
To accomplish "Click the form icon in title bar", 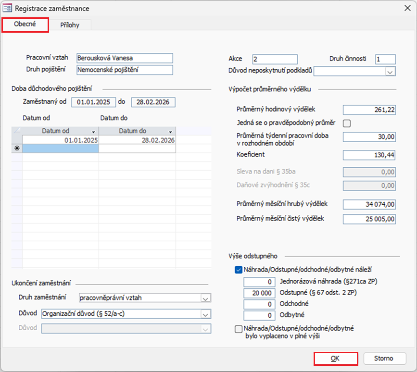I will [x=8, y=8].
